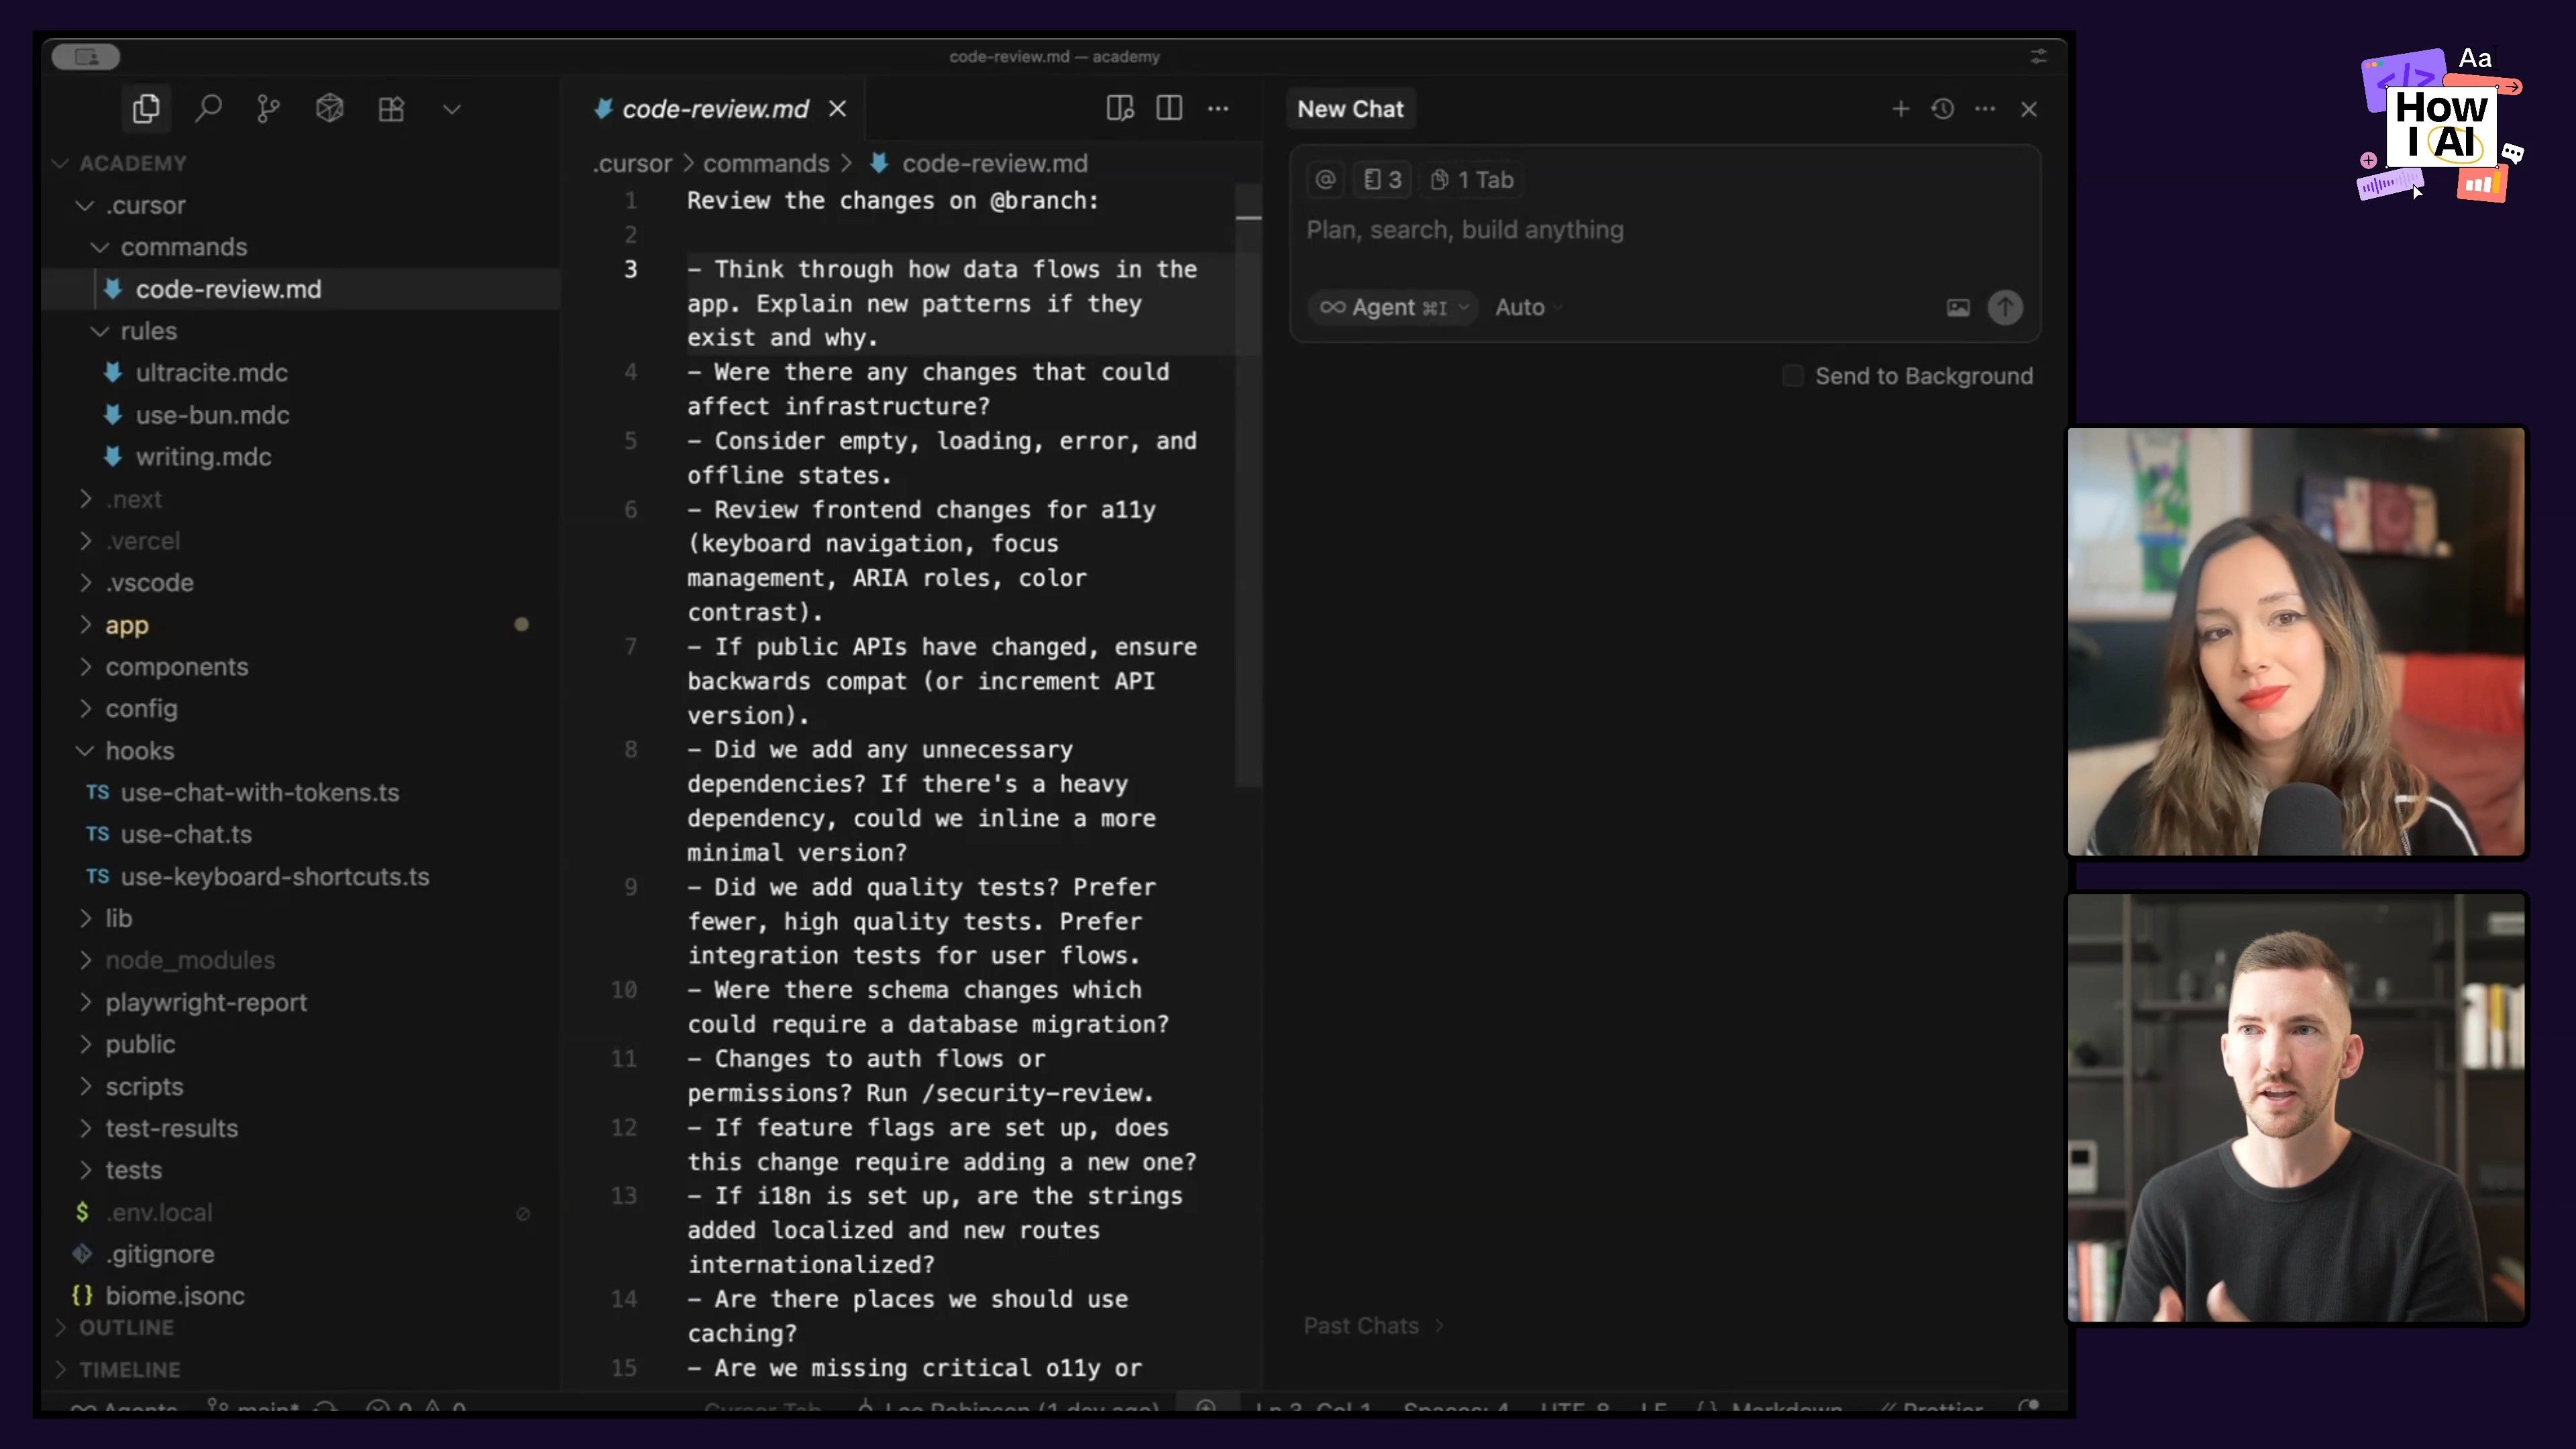Open the Search magnifier in sidebar

208,108
